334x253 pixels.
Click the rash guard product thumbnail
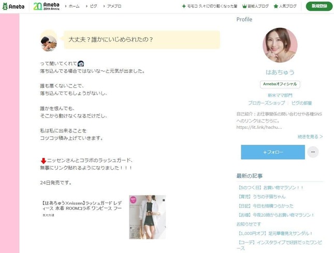point(147,217)
